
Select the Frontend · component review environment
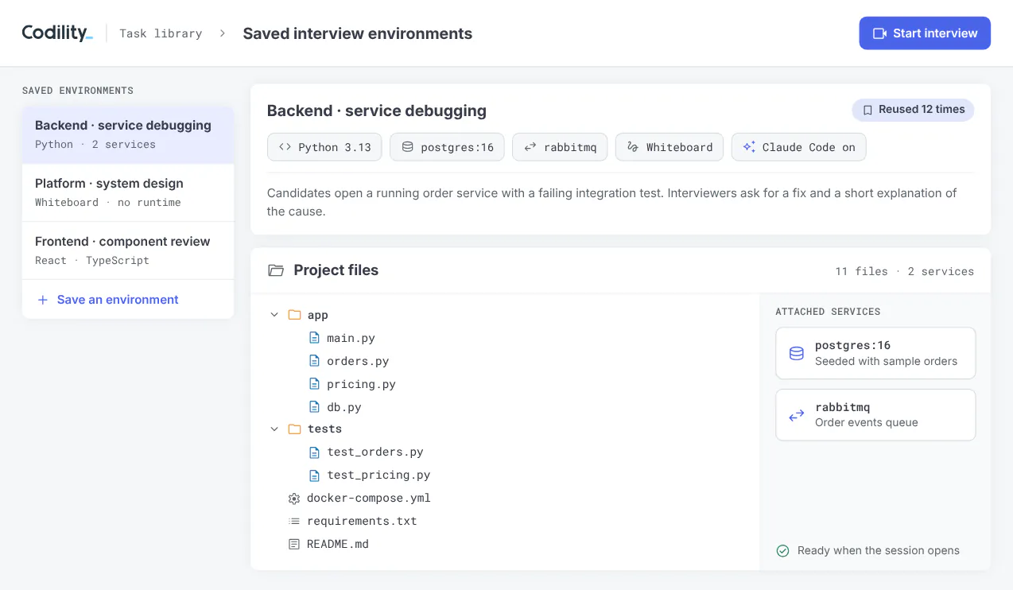pyautogui.click(x=128, y=250)
